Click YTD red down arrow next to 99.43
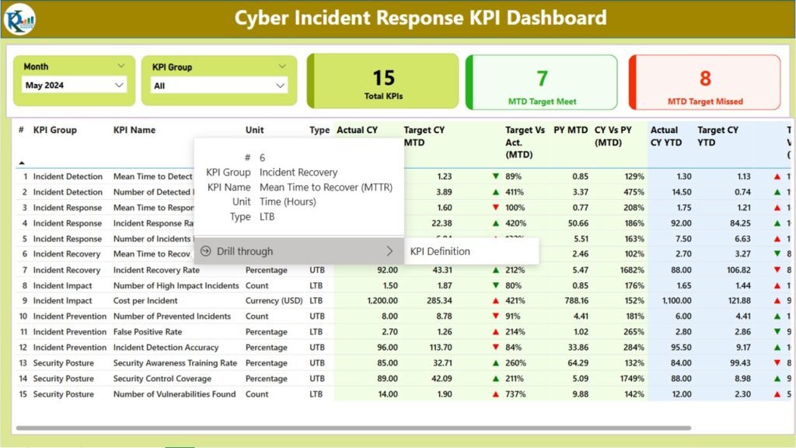This screenshot has width=796, height=448. point(777,362)
